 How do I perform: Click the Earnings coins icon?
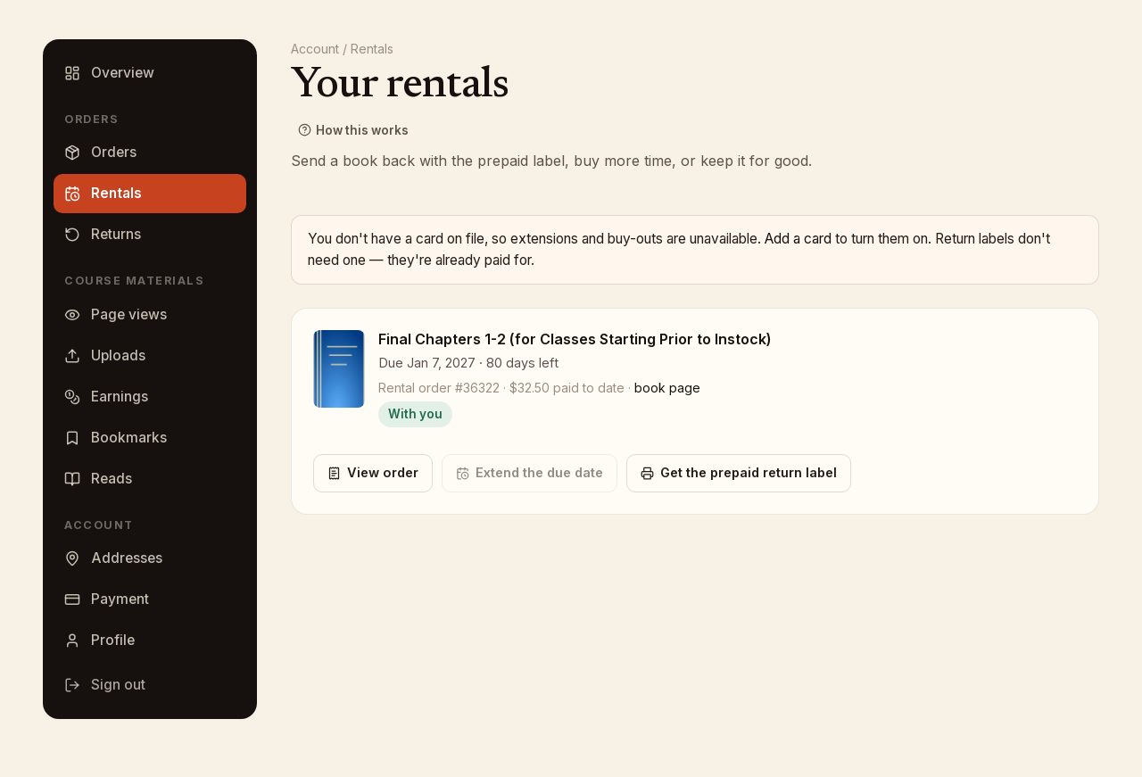tap(72, 397)
